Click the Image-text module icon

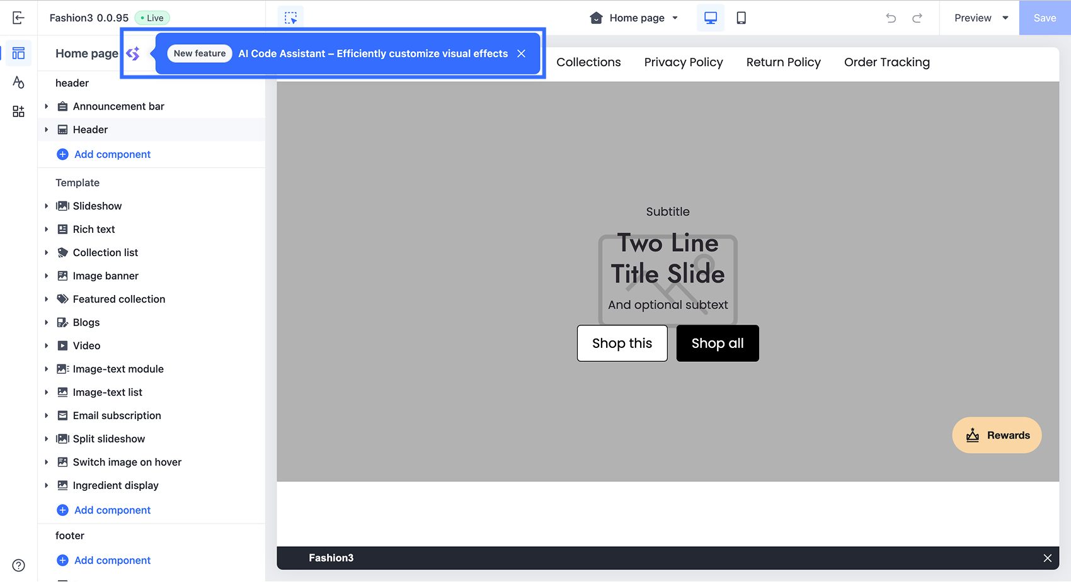(x=62, y=369)
